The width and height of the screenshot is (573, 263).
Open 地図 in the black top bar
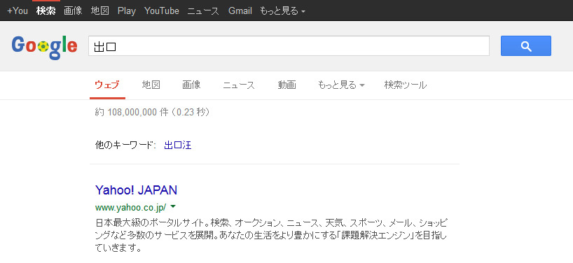(x=100, y=11)
